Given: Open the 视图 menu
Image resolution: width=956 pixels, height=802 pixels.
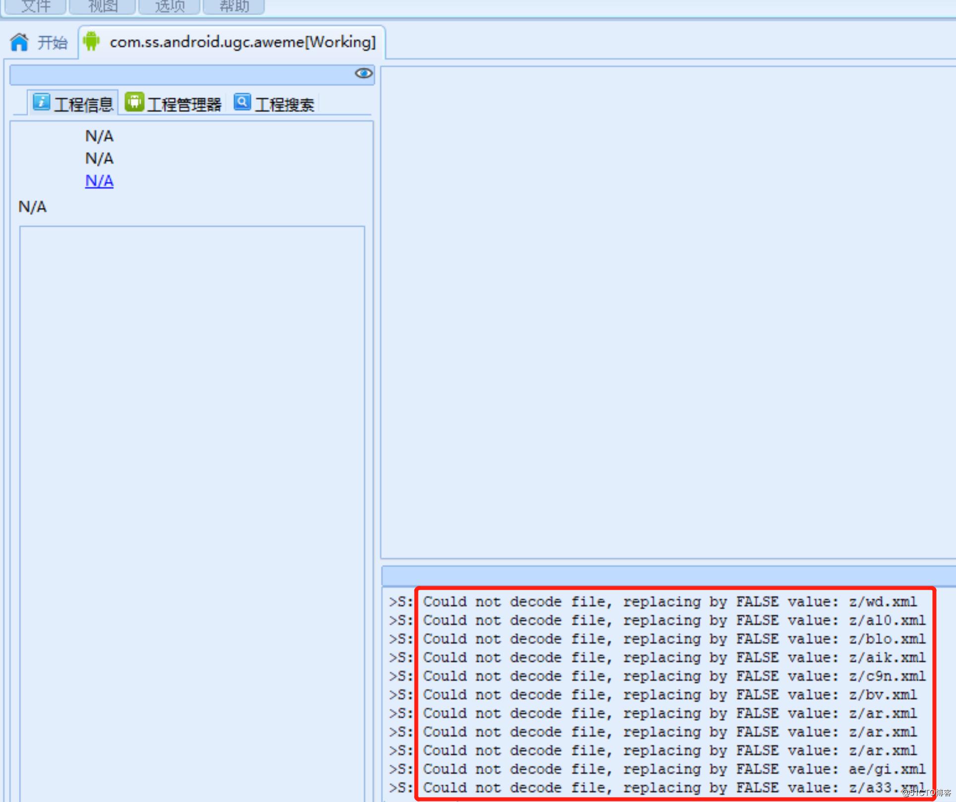Looking at the screenshot, I should [x=103, y=6].
